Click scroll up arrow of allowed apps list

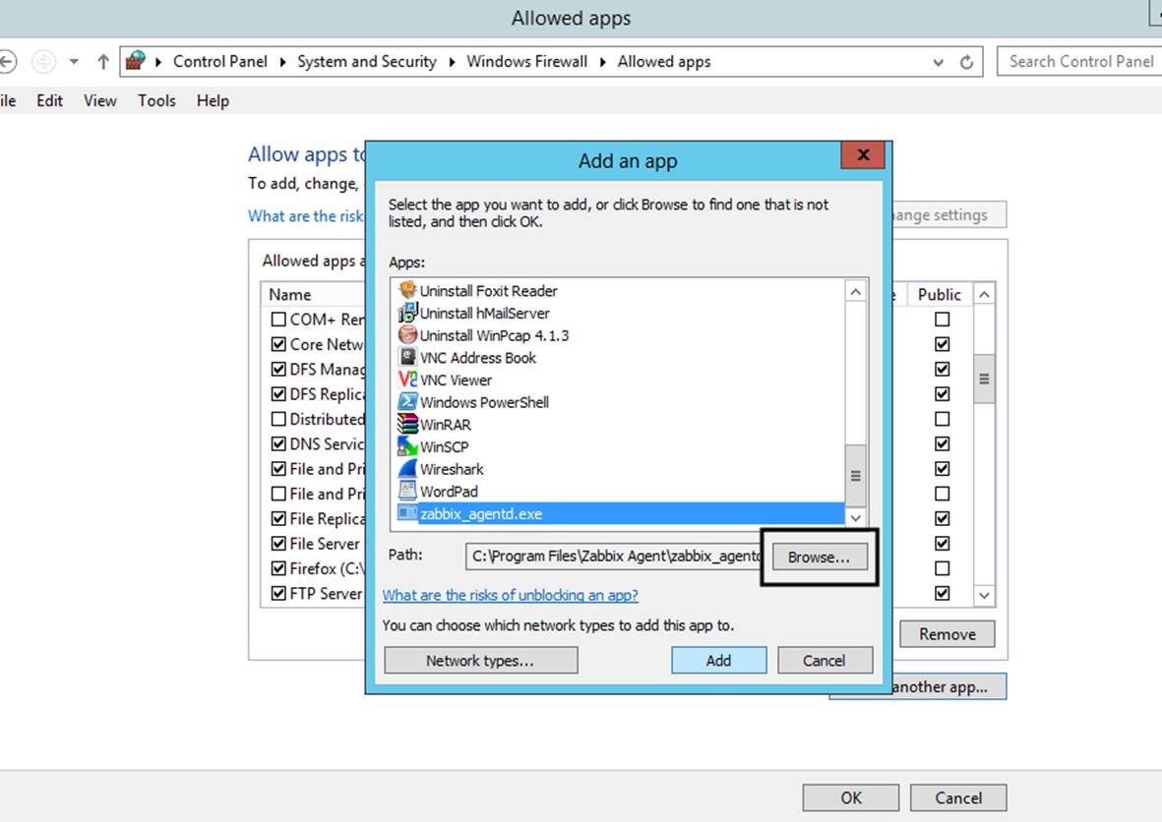(x=984, y=295)
